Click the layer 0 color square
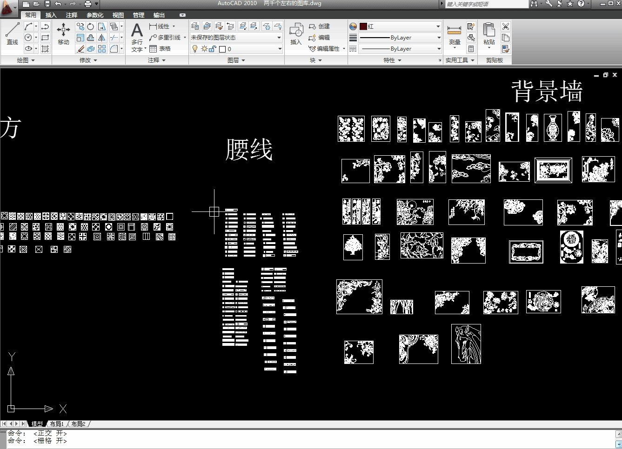The height and width of the screenshot is (449, 622). (222, 49)
